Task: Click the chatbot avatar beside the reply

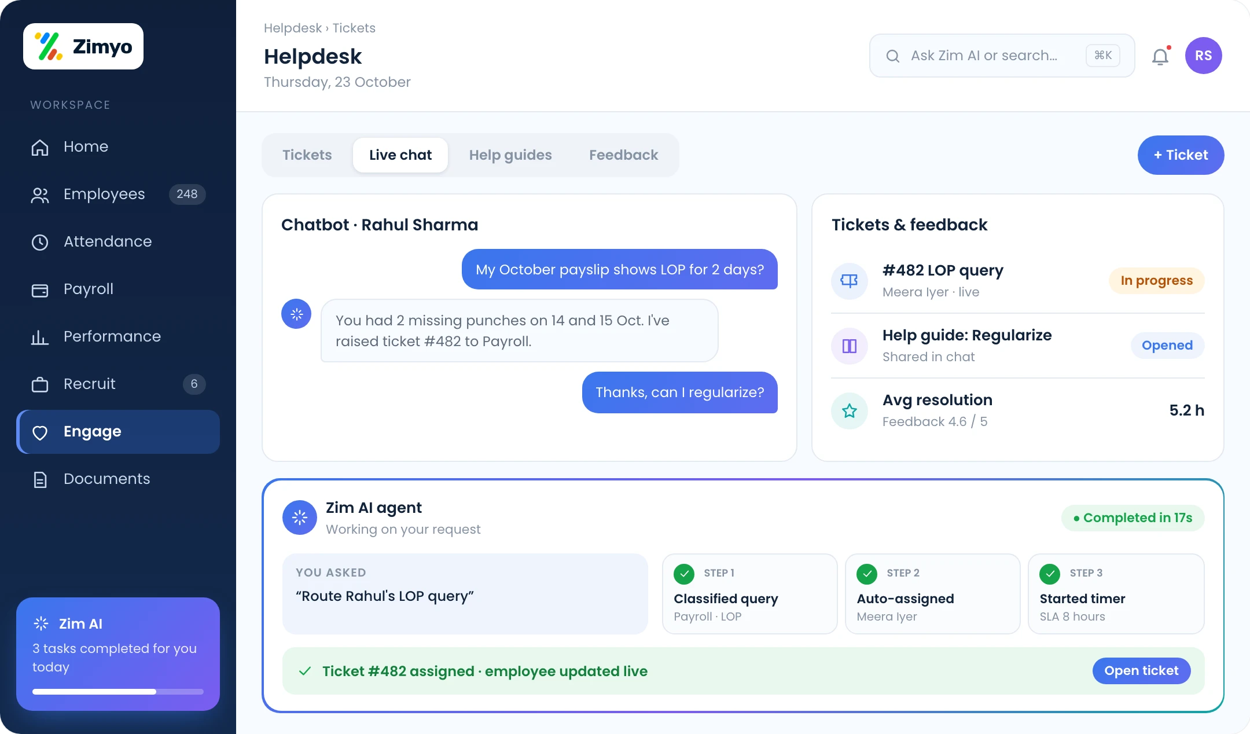Action: (x=296, y=314)
